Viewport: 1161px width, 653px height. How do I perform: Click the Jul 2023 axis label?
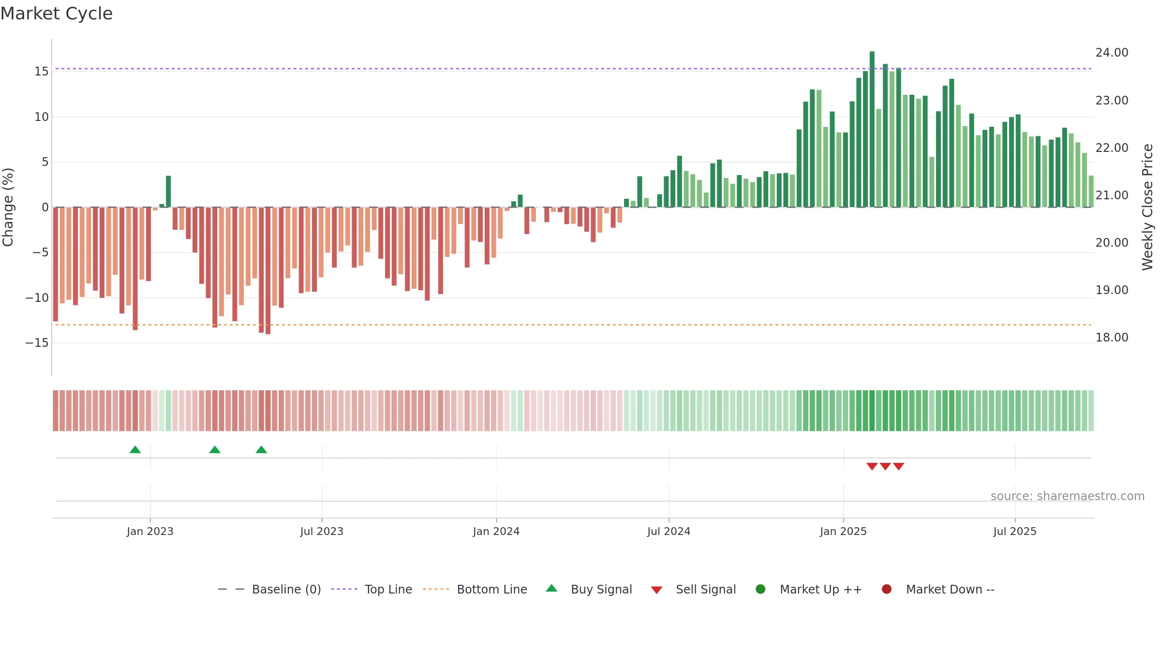[x=322, y=532]
